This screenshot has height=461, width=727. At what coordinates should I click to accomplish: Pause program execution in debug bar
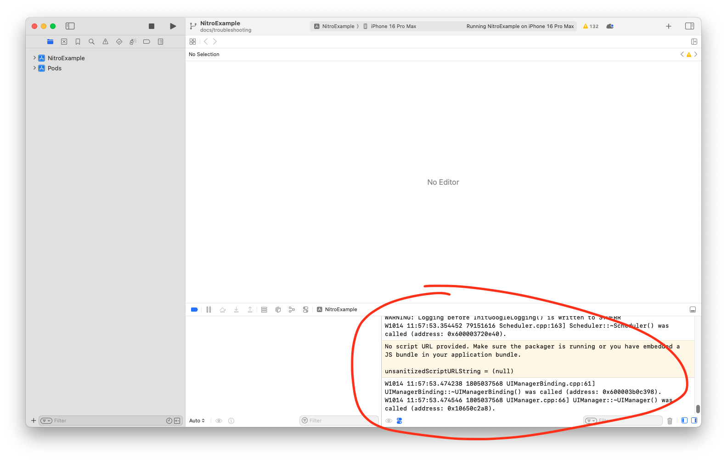[x=209, y=310]
